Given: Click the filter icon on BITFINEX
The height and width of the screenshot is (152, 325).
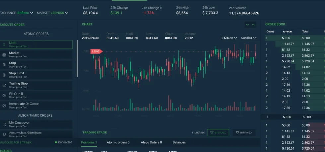Looking at the screenshot, I should point(237,133).
